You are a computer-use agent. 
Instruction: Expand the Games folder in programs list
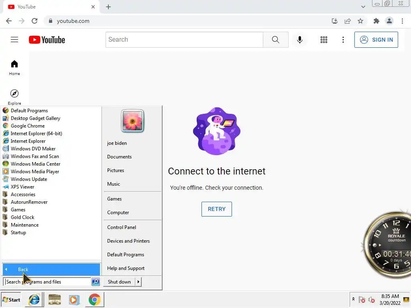pos(18,209)
